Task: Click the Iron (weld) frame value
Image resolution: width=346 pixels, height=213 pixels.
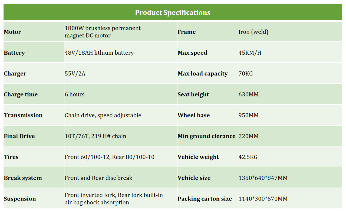Action: point(253,32)
